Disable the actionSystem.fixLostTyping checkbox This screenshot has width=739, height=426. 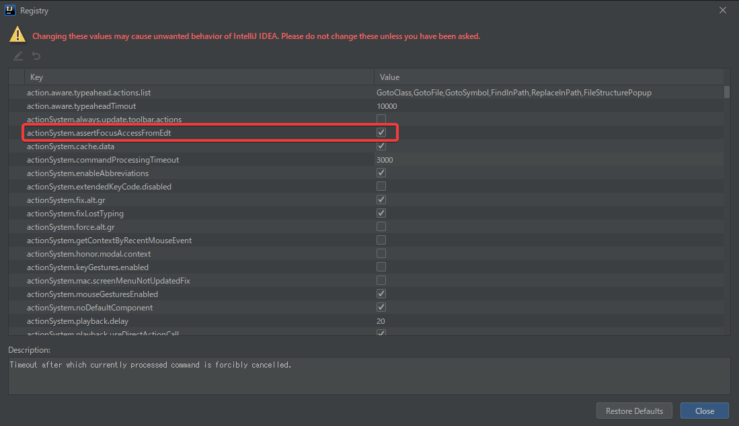click(381, 213)
